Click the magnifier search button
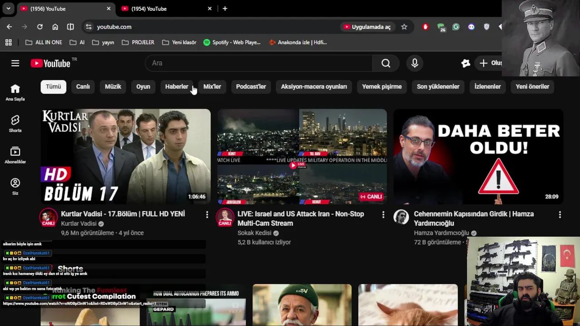580x326 pixels. point(386,63)
